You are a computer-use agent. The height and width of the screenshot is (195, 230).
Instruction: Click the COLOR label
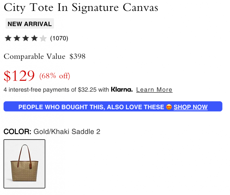click(x=17, y=132)
